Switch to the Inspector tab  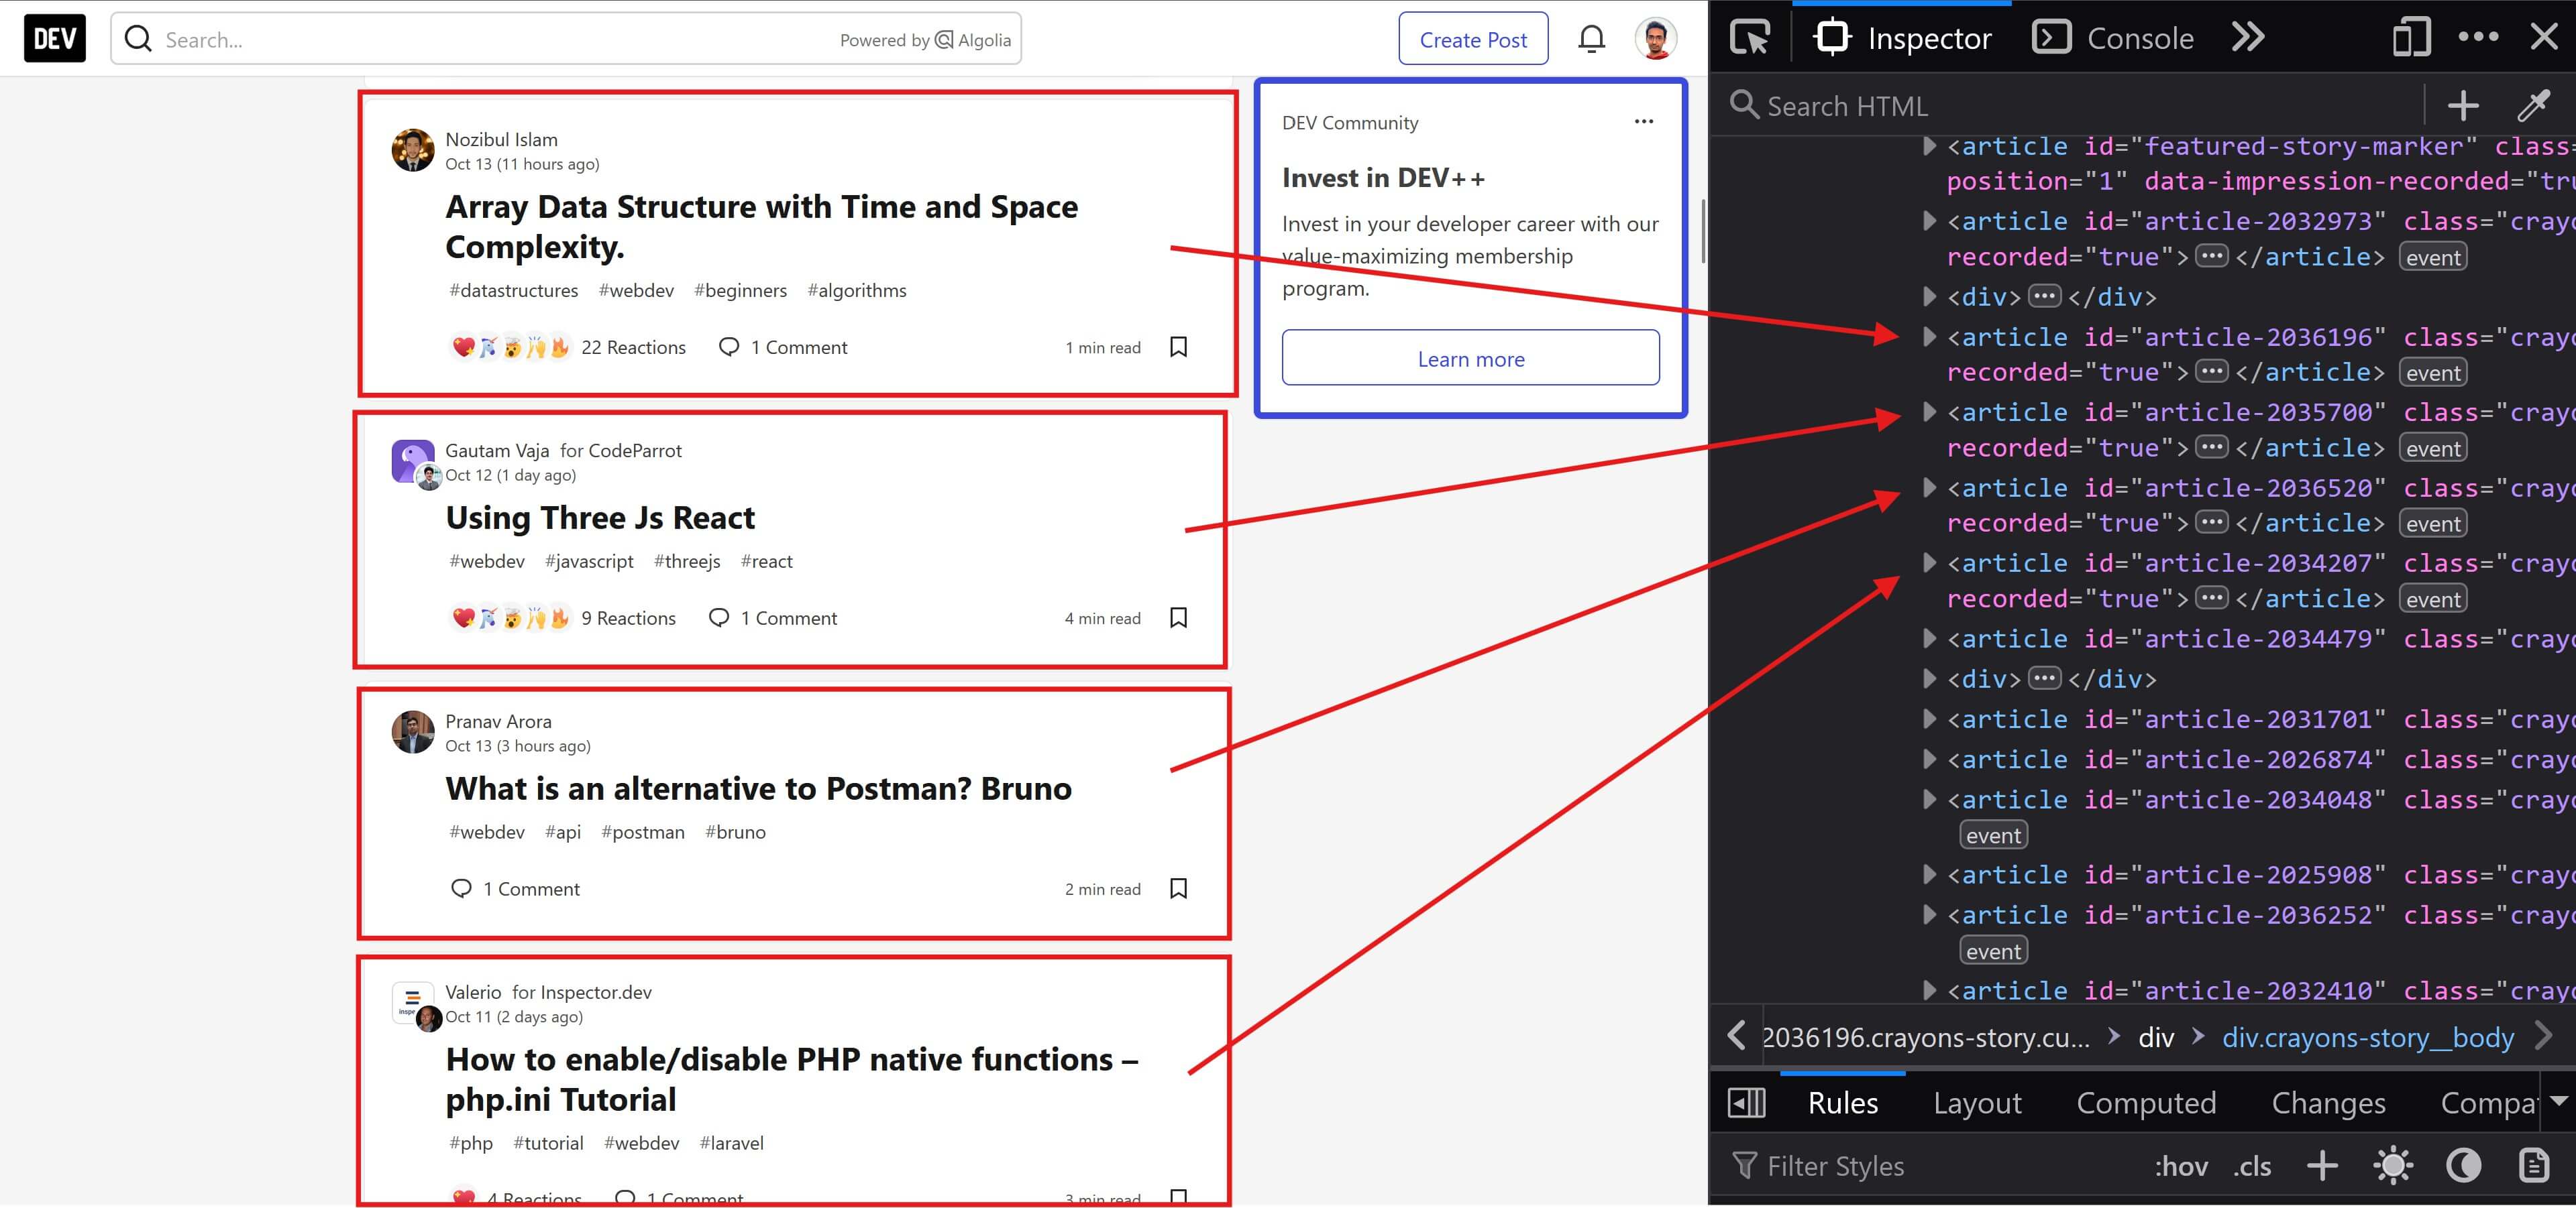(1902, 38)
